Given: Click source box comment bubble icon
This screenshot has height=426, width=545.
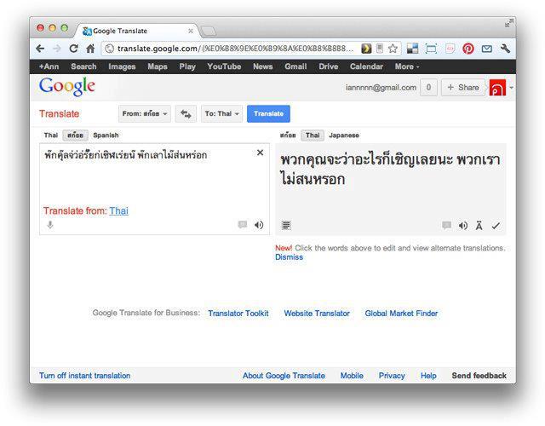Looking at the screenshot, I should (x=242, y=225).
